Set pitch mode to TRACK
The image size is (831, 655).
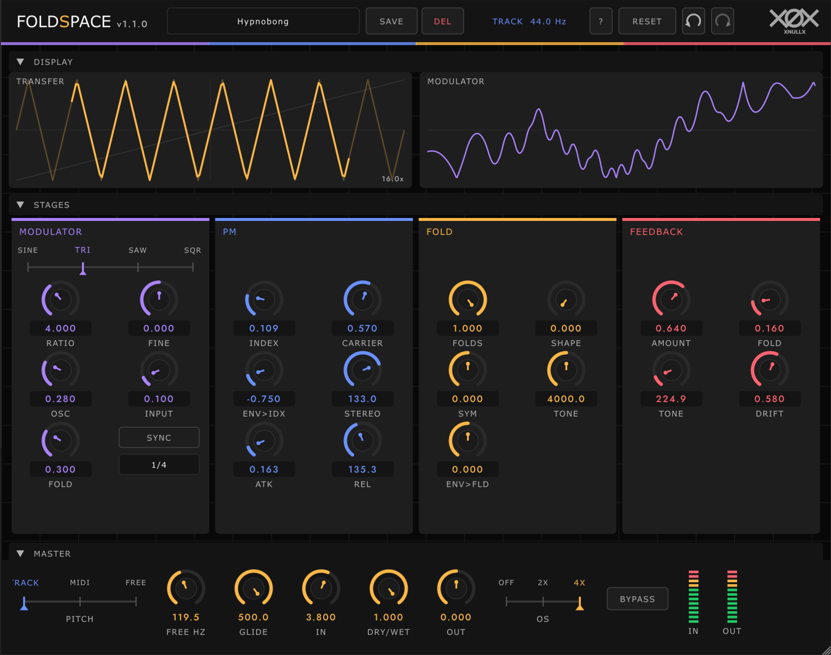26,583
